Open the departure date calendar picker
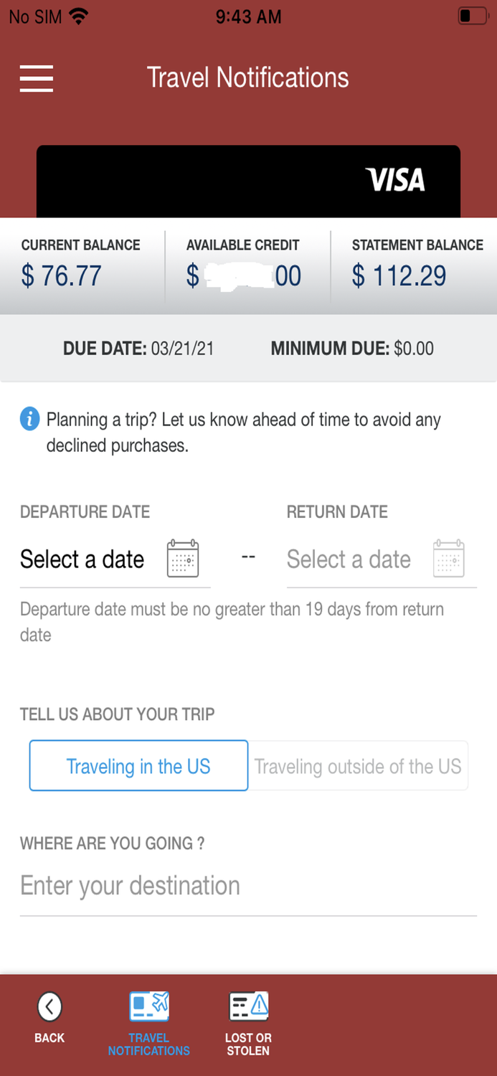 (x=183, y=558)
